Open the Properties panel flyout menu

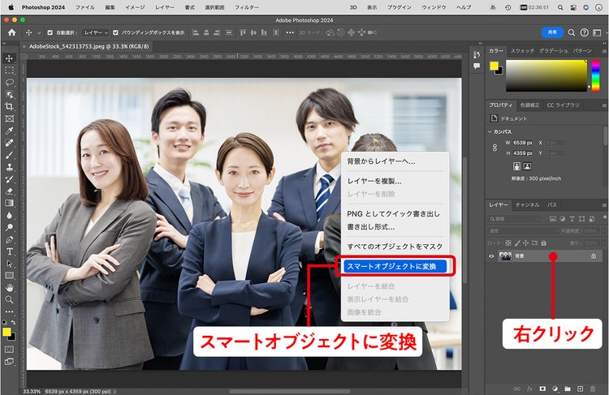604,105
